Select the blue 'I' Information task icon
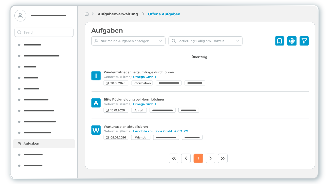 click(x=96, y=76)
